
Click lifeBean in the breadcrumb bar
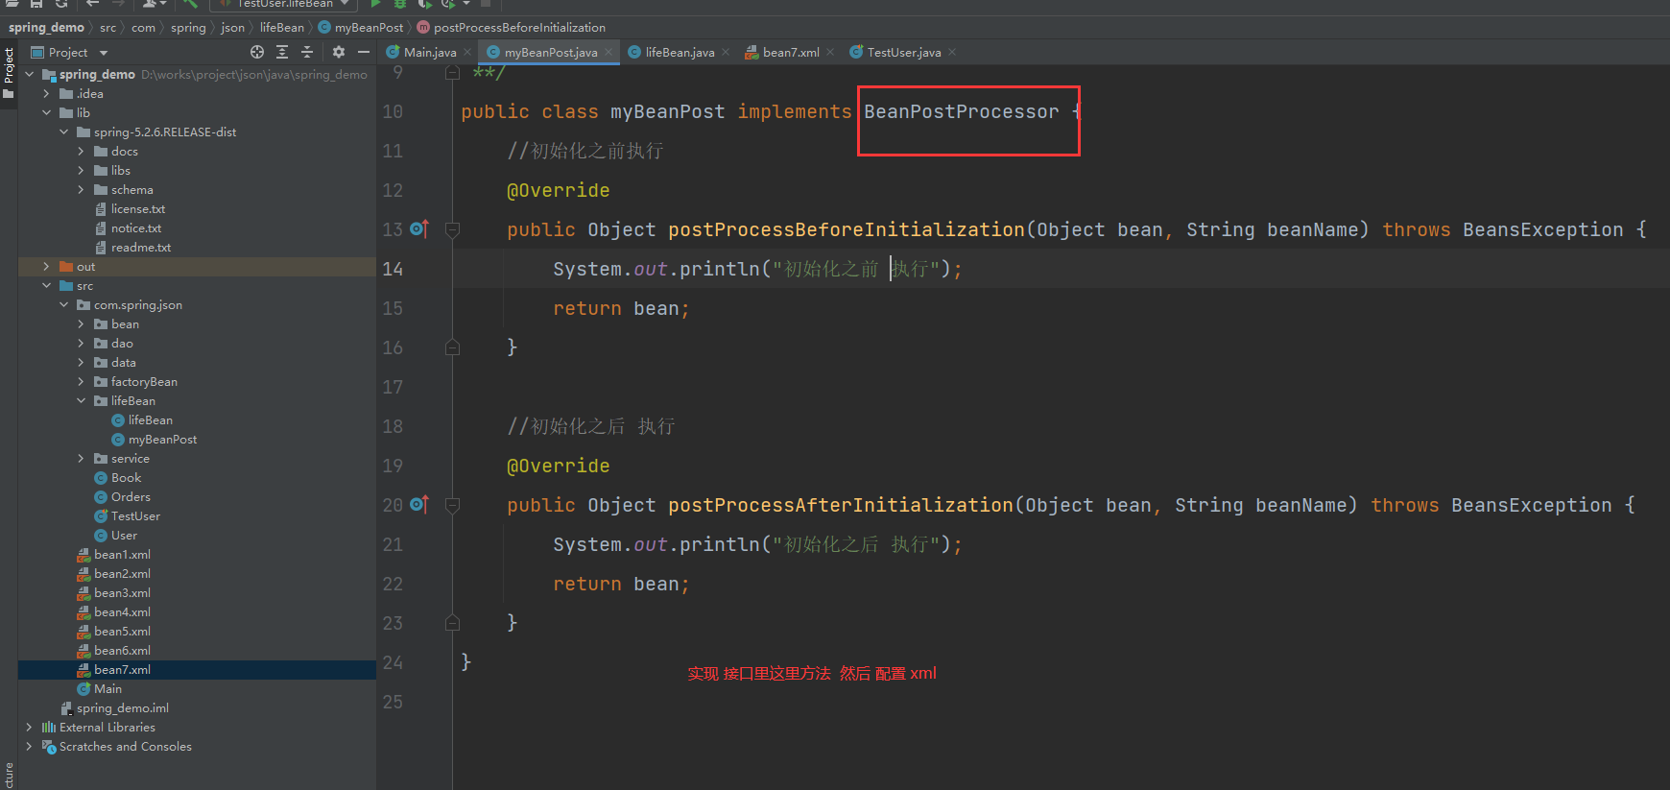281,27
